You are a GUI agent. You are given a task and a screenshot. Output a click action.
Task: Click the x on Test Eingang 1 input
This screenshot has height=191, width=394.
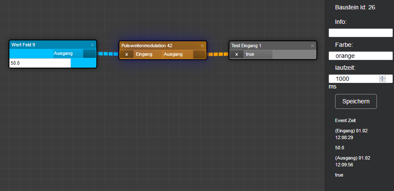coord(237,54)
